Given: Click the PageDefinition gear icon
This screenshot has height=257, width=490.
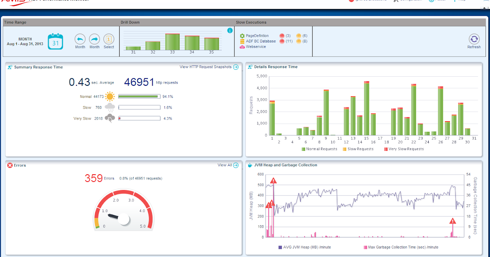Looking at the screenshot, I should (x=242, y=35).
